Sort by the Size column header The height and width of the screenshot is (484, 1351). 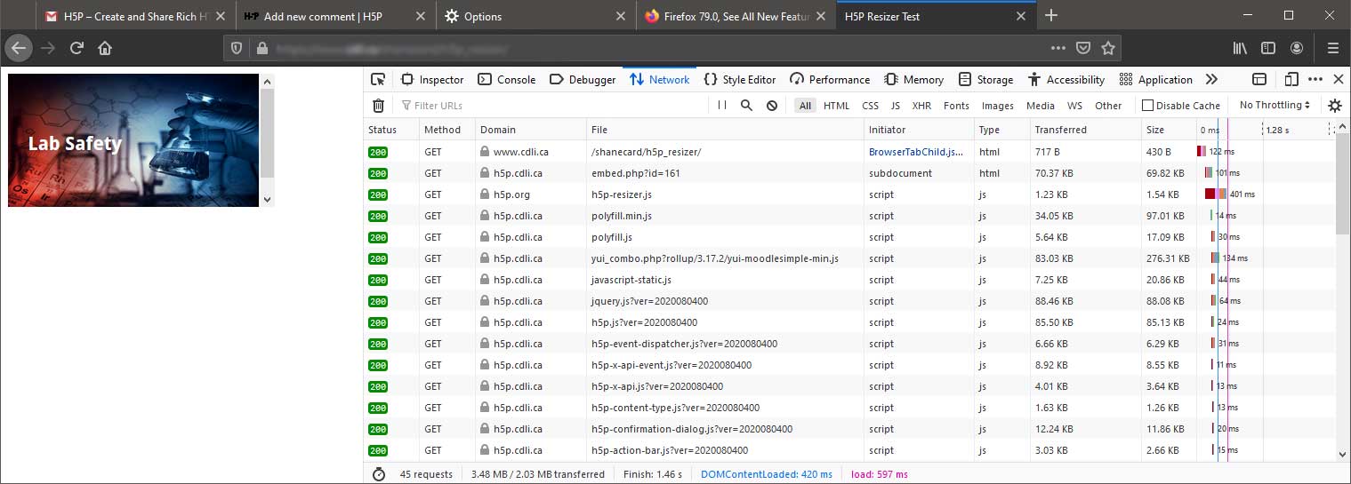[1168, 130]
